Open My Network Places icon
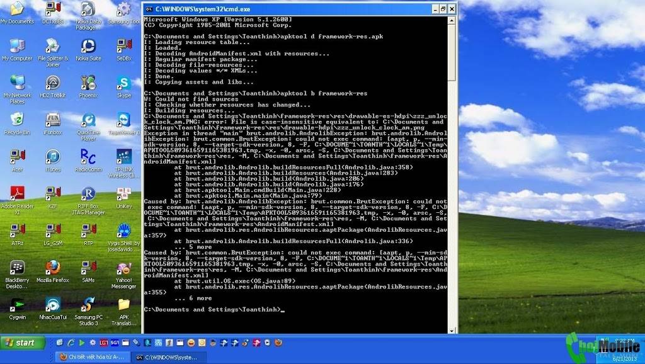Viewport: 645px width, 364px height. tap(17, 89)
